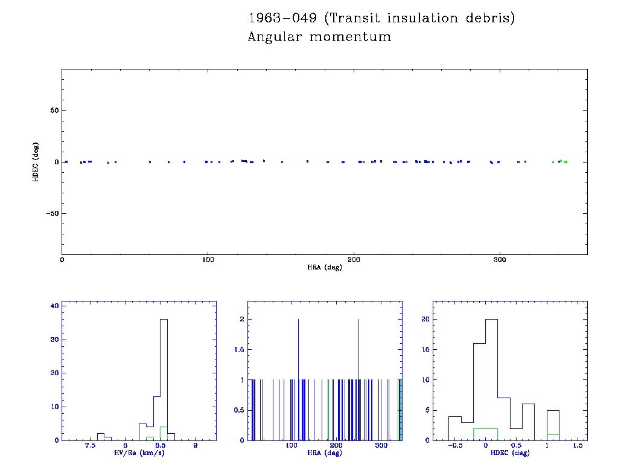This screenshot has height=464, width=618.
Task: Click the green bar near zero in HDEC histogram
Action: coord(486,434)
